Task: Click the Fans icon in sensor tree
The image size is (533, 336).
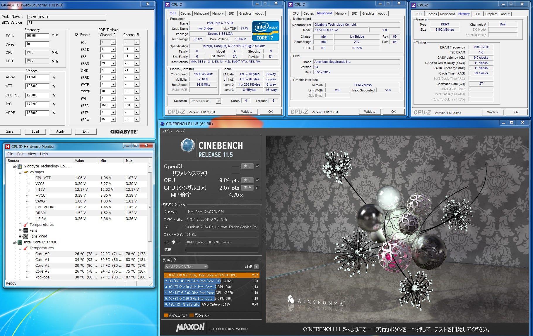Action: click(26, 231)
